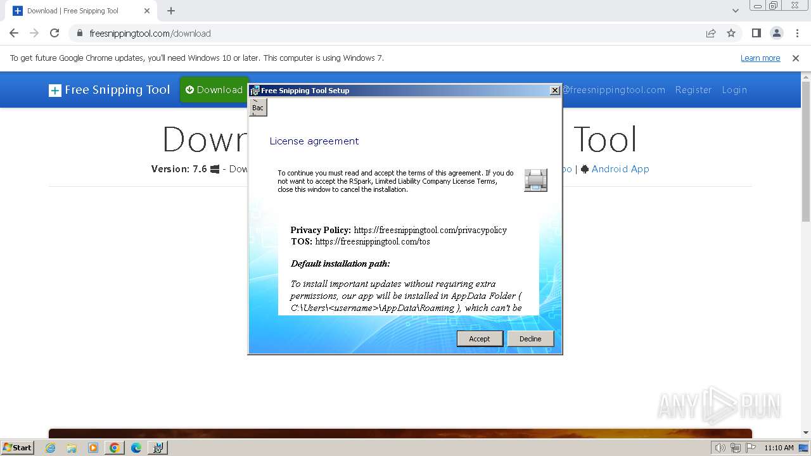
Task: Close the Download tab
Action: pos(147,11)
